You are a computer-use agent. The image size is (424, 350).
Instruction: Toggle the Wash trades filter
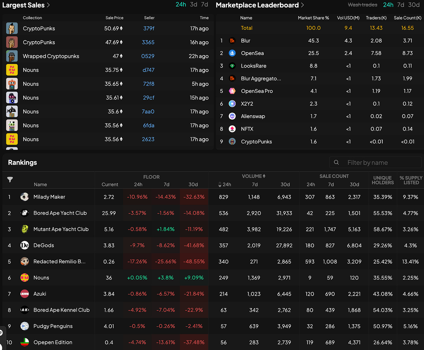(363, 5)
